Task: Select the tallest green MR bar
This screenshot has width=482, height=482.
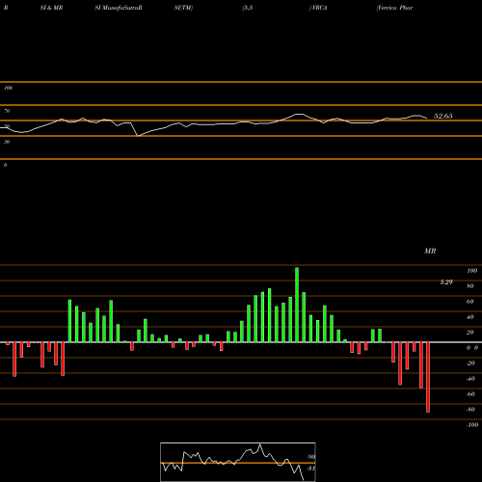Action: (297, 305)
